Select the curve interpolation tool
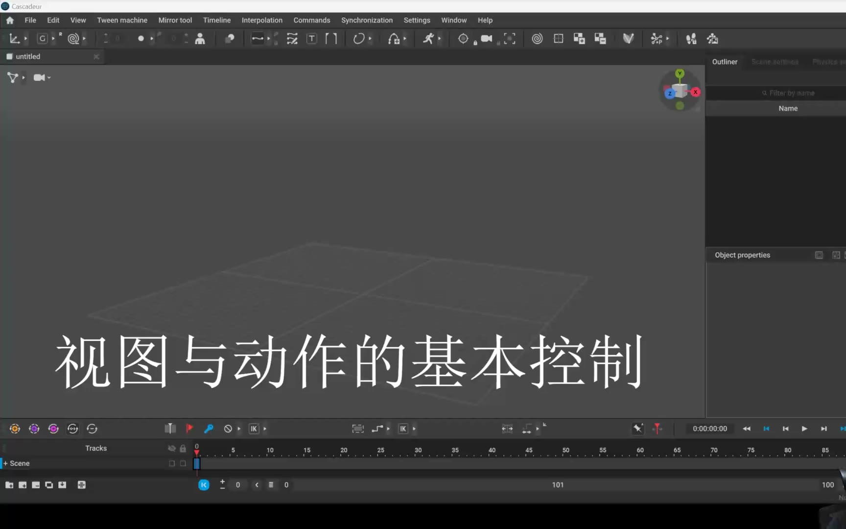Screen dimensions: 846x529 pos(257,39)
